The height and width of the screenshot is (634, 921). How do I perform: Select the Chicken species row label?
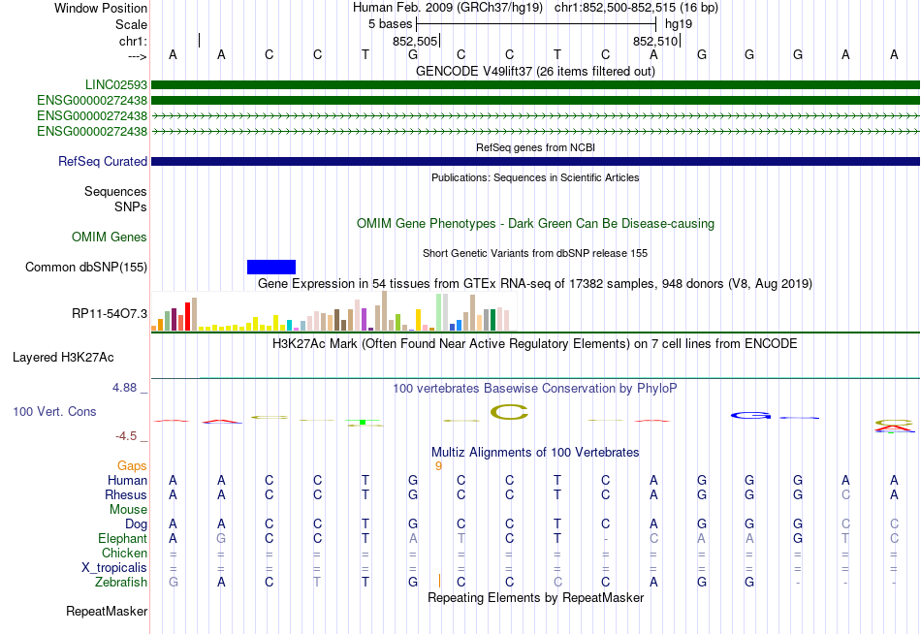124,554
